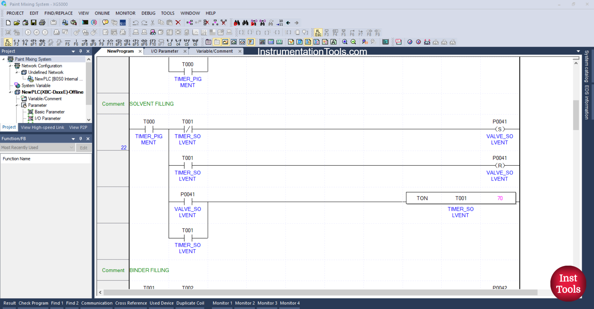594x309 pixels.
Task: Open Cross Reference from the bottom bar
Action: coord(131,303)
